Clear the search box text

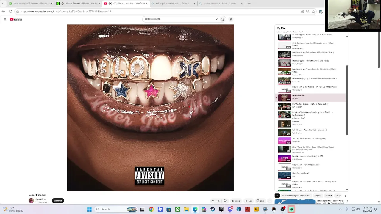(x=216, y=19)
